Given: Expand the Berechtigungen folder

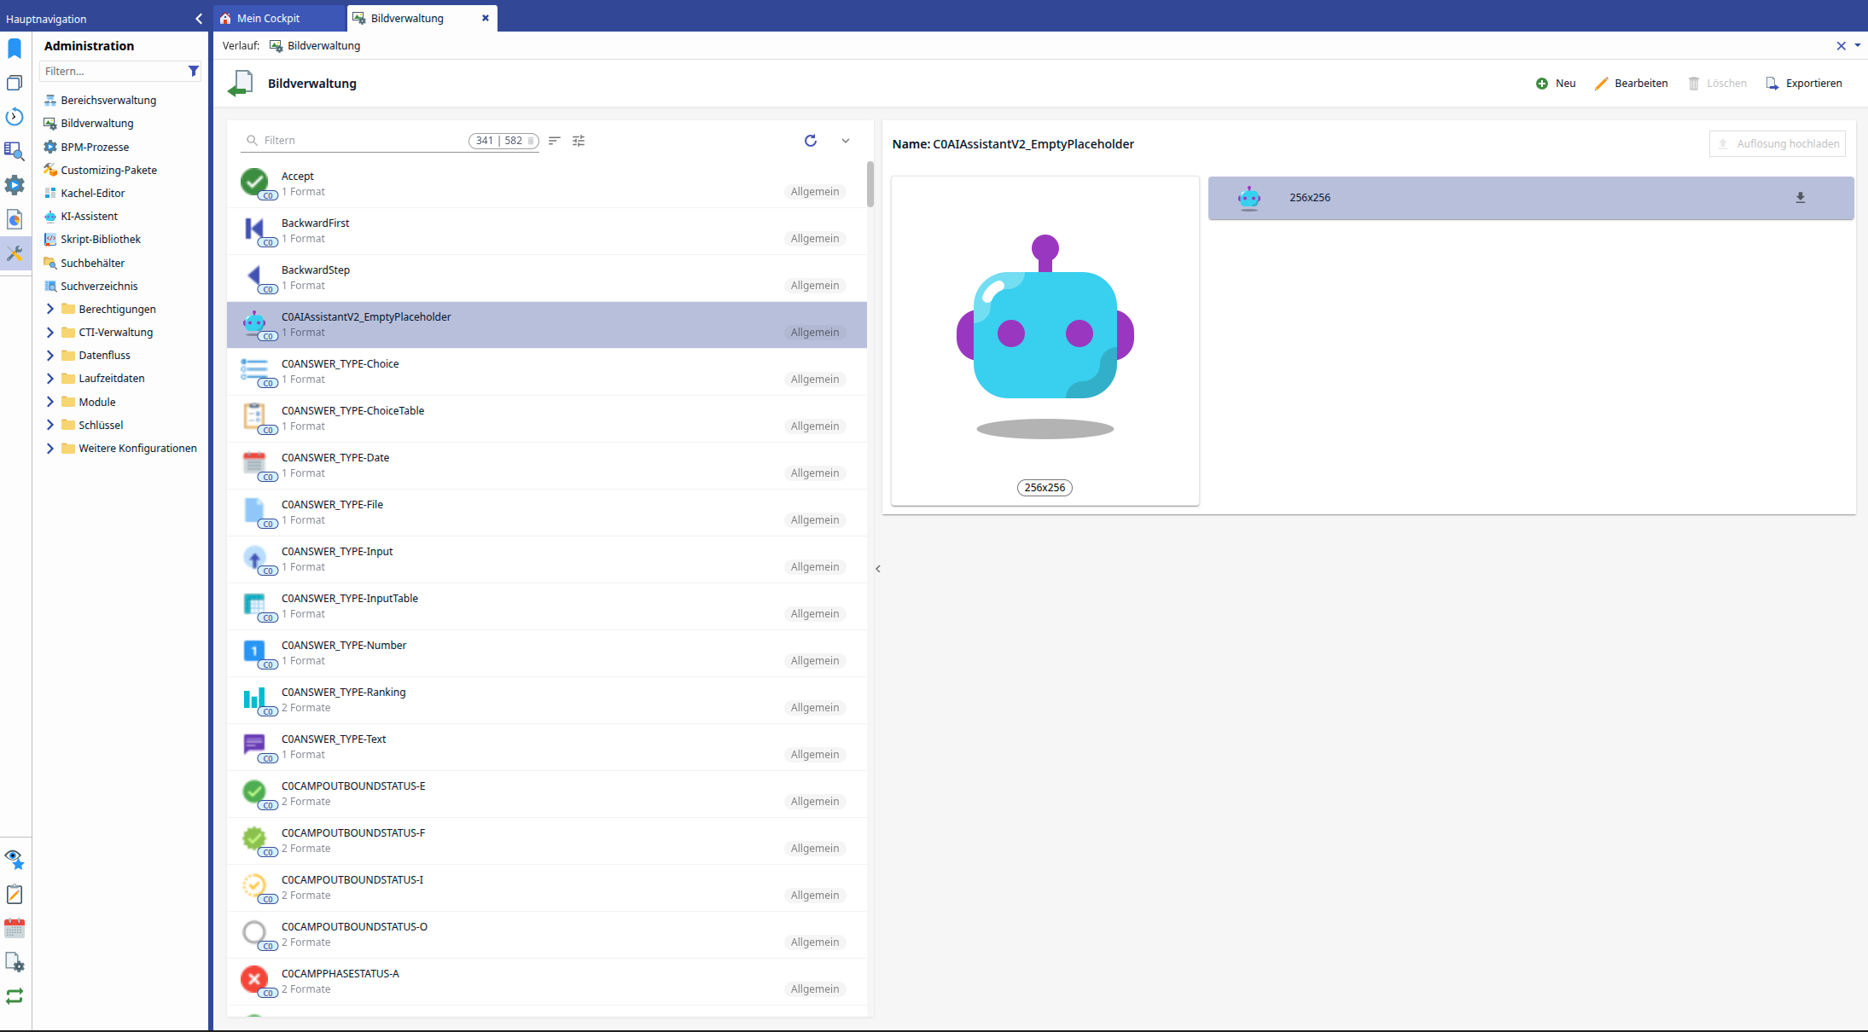Looking at the screenshot, I should tap(49, 309).
